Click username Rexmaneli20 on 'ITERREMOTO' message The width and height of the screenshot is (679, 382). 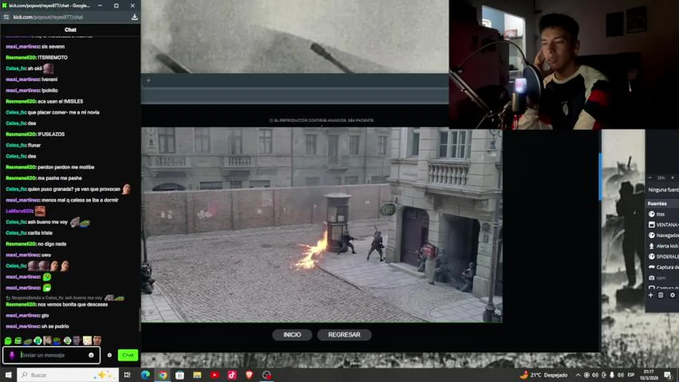[21, 57]
